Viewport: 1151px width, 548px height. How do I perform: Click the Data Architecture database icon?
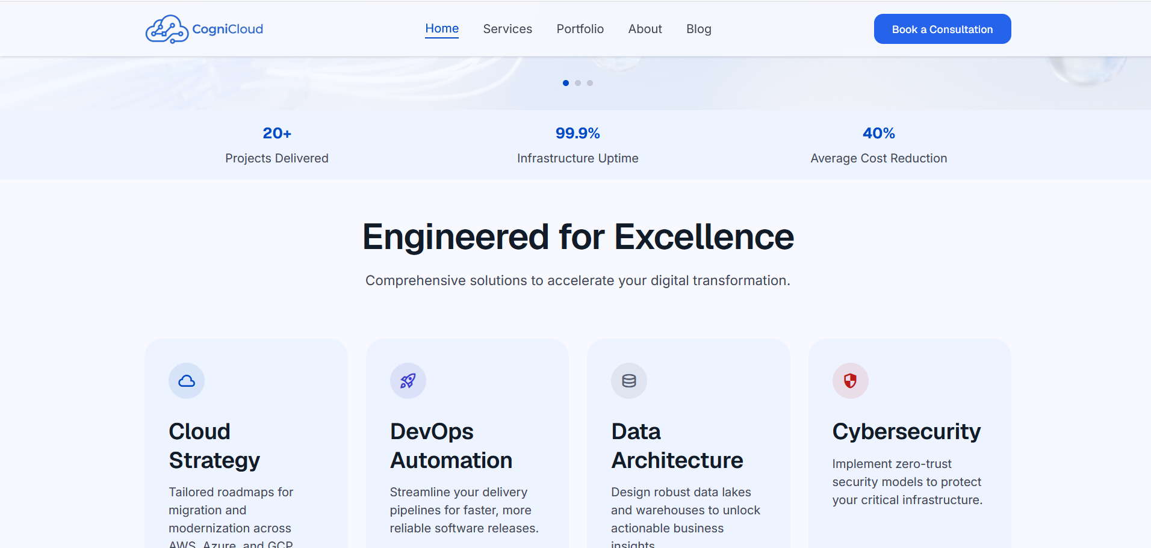point(629,381)
